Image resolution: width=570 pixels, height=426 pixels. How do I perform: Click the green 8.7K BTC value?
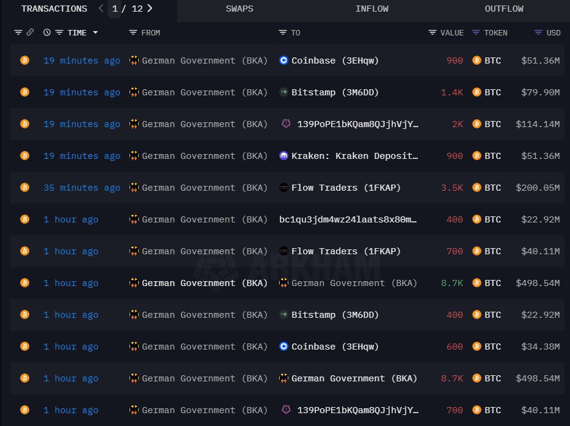[x=452, y=283]
